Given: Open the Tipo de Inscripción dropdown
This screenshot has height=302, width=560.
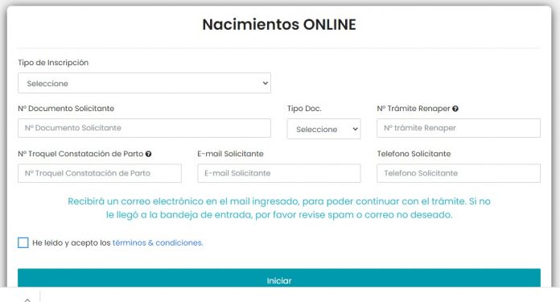Looking at the screenshot, I should (x=144, y=83).
